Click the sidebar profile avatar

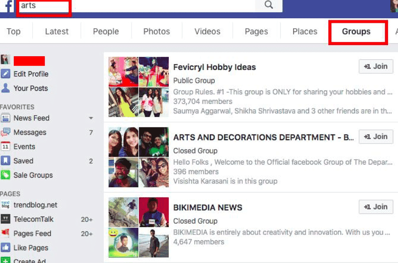click(5, 60)
